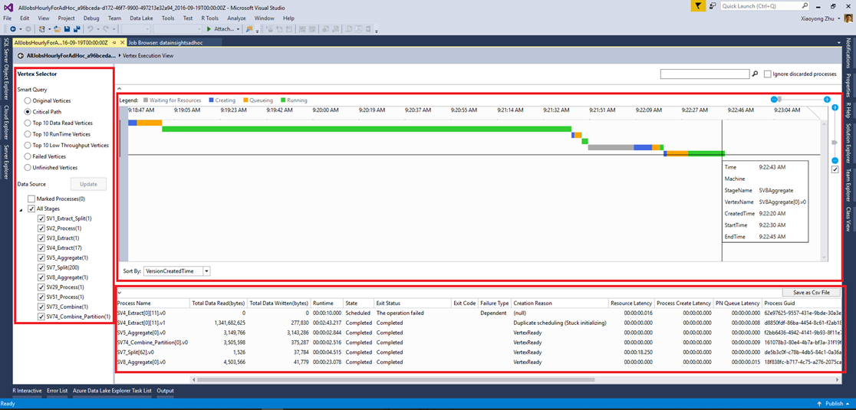
Task: Click the Save toolbar icon
Action: (67, 28)
